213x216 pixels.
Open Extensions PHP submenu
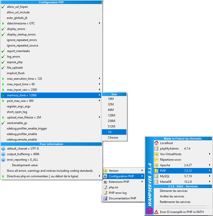[123, 182]
